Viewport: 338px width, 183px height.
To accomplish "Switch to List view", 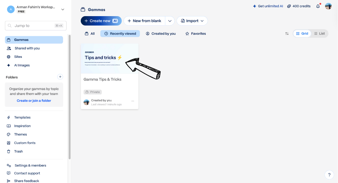I will pyautogui.click(x=320, y=34).
